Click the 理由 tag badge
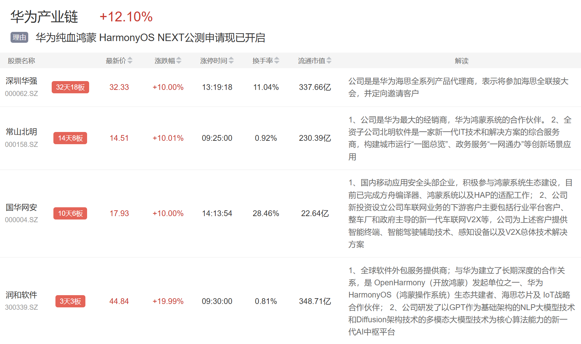Image resolution: width=581 pixels, height=344 pixels. pyautogui.click(x=19, y=37)
